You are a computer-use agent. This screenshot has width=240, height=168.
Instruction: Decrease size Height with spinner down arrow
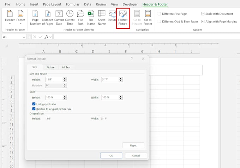tap(65, 80)
